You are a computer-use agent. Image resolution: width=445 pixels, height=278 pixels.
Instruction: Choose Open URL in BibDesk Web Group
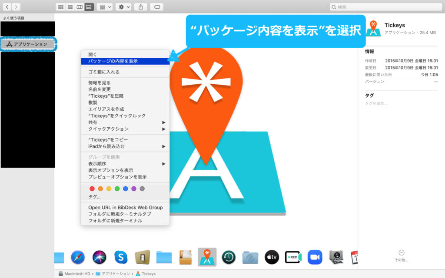coord(125,208)
